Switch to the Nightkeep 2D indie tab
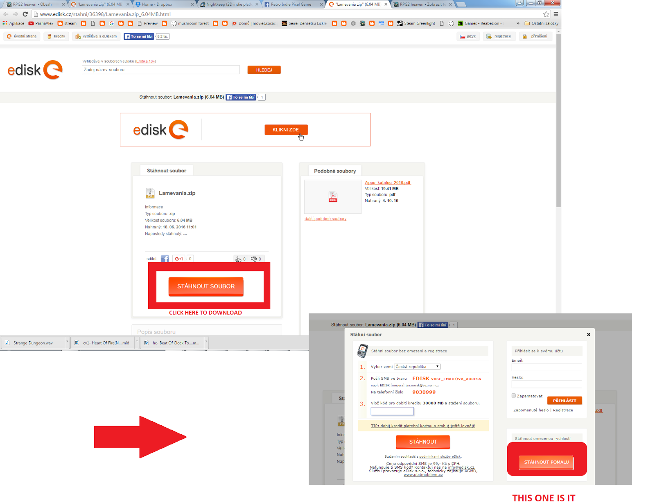Image resolution: width=655 pixels, height=503 pixels. tap(228, 5)
